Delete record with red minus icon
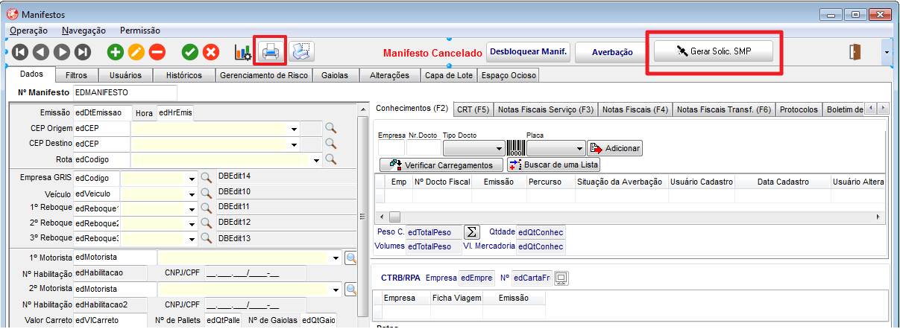Image resolution: width=900 pixels, height=329 pixels. pyautogui.click(x=157, y=52)
